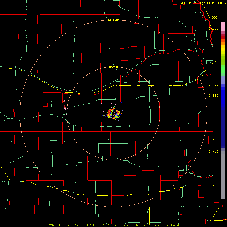Click the 100 NMI range ring label

tap(113, 20)
